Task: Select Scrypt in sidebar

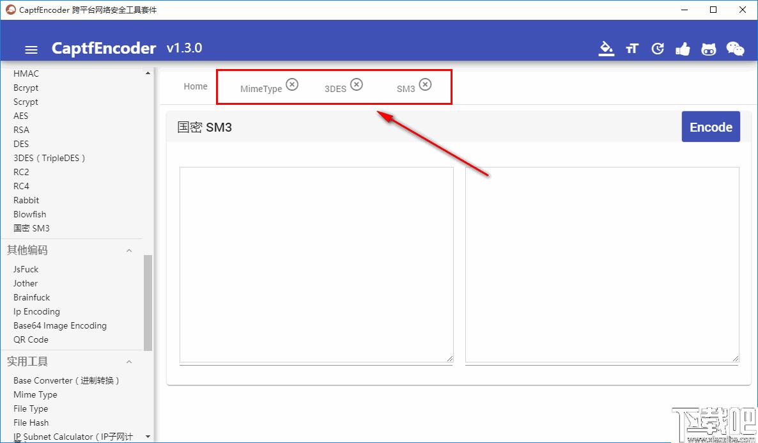Action: coord(26,102)
